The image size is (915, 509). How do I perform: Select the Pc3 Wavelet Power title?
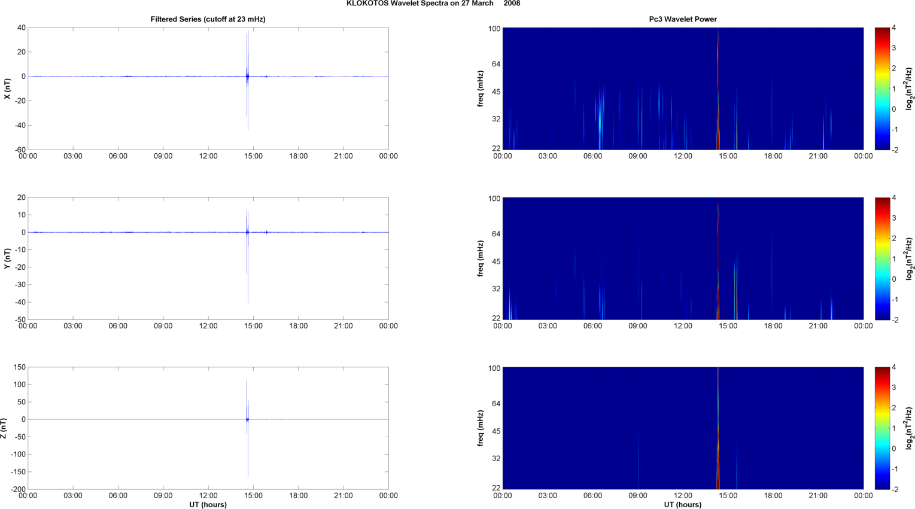pos(683,19)
